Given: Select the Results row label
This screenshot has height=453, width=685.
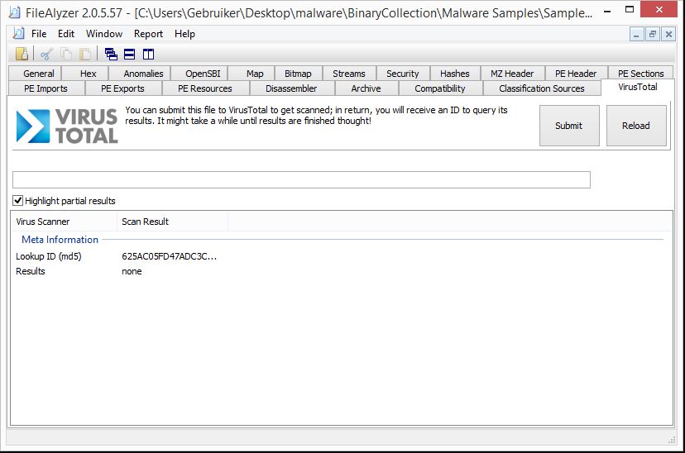Looking at the screenshot, I should [x=31, y=271].
